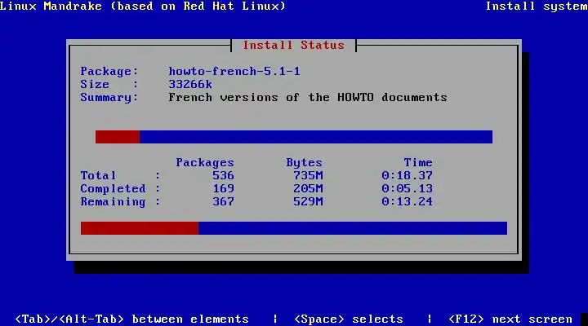Click the package install progress bar
Viewport: 588px width, 326px height.
[294, 137]
